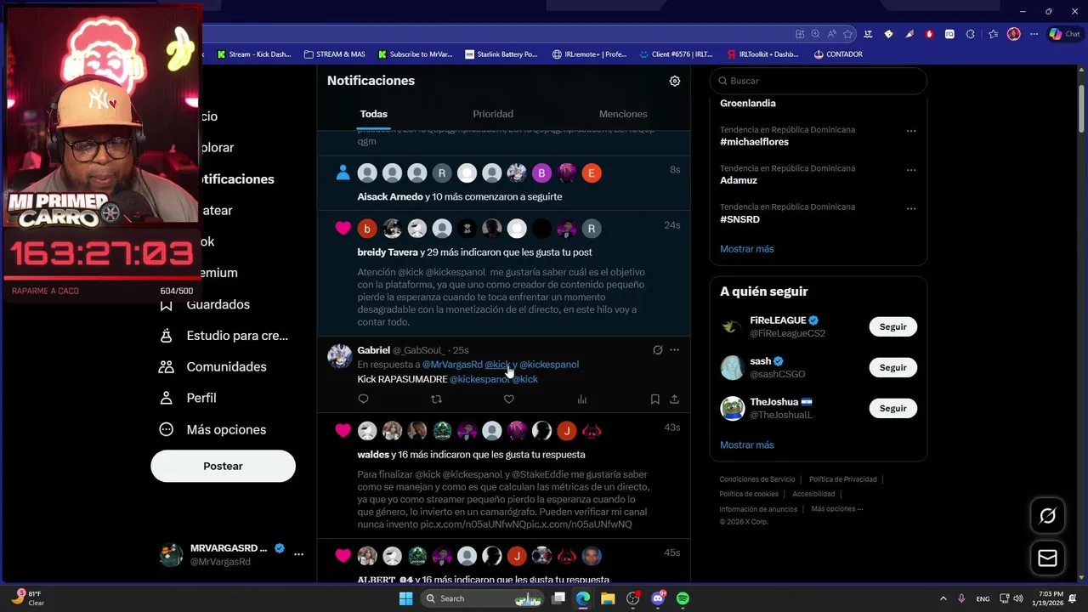
Task: Open options for #michaelflores trend
Action: click(911, 131)
